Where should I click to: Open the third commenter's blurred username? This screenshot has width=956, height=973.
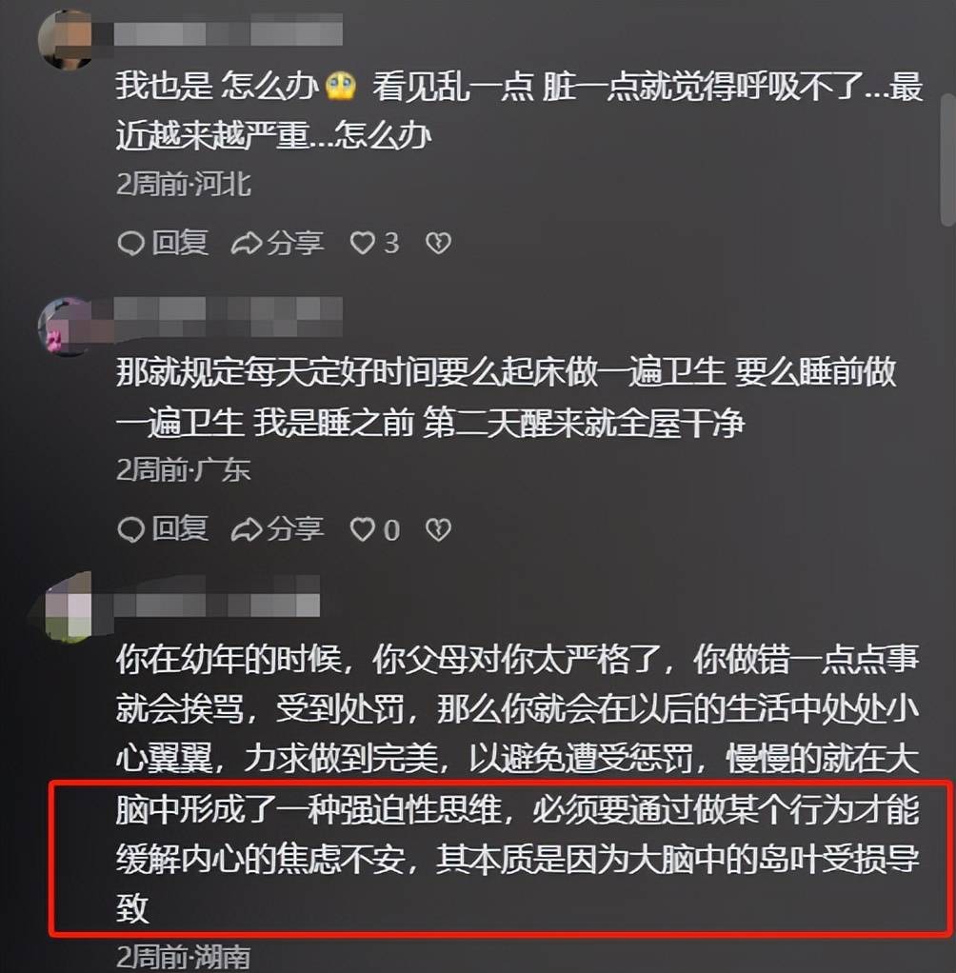[217, 597]
